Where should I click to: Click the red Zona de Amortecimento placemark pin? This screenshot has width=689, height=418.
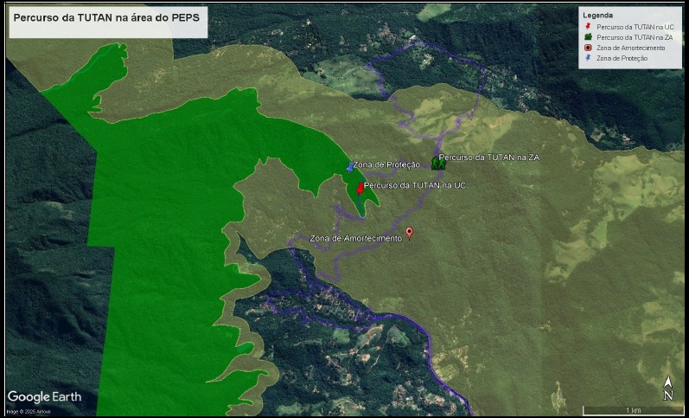point(410,233)
